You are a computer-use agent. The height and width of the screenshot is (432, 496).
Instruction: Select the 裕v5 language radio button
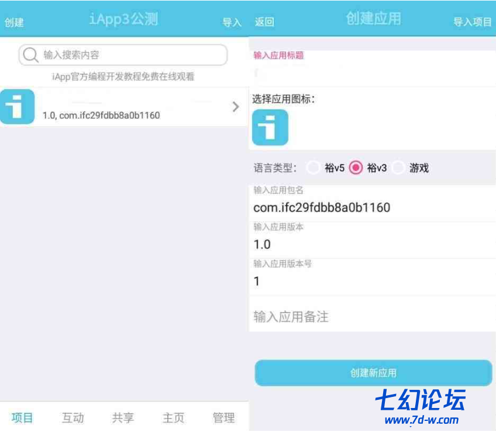point(313,167)
